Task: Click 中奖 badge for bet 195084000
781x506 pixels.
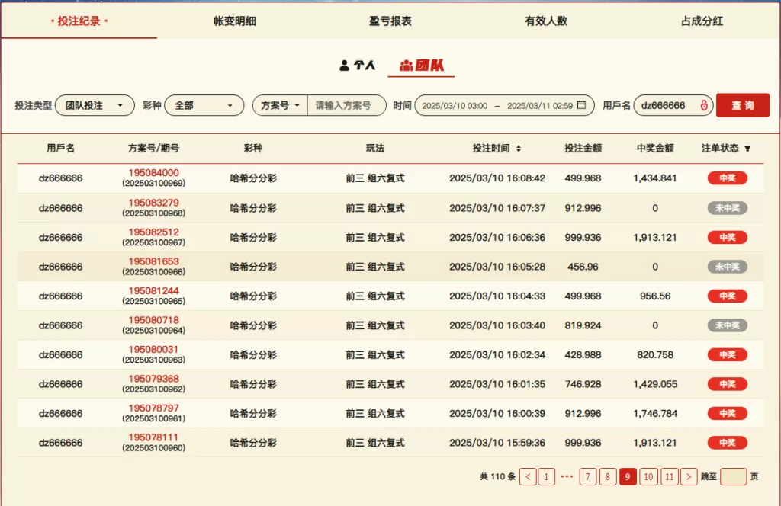Action: click(x=727, y=178)
